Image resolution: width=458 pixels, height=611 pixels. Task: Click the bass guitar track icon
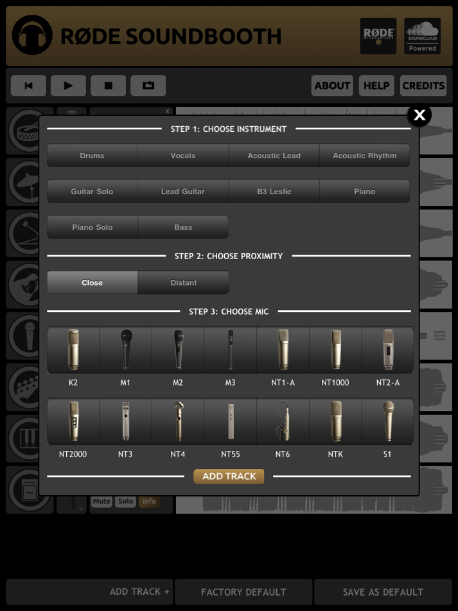tap(22, 387)
